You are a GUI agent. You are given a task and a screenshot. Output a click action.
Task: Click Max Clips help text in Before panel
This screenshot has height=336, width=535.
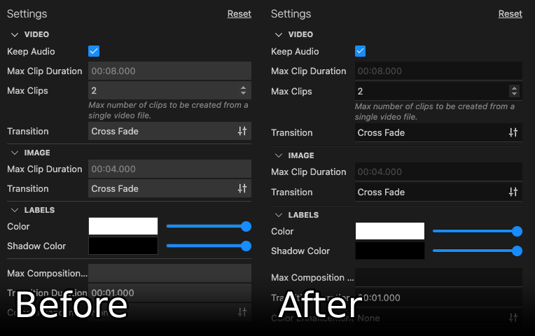point(168,110)
